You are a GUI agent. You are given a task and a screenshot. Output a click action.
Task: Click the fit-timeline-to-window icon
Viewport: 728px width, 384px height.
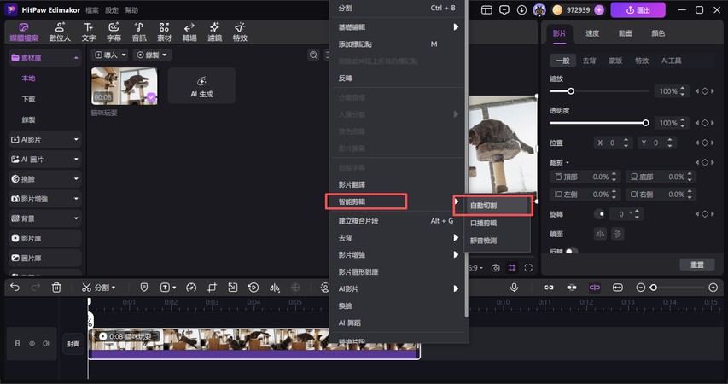coord(618,288)
